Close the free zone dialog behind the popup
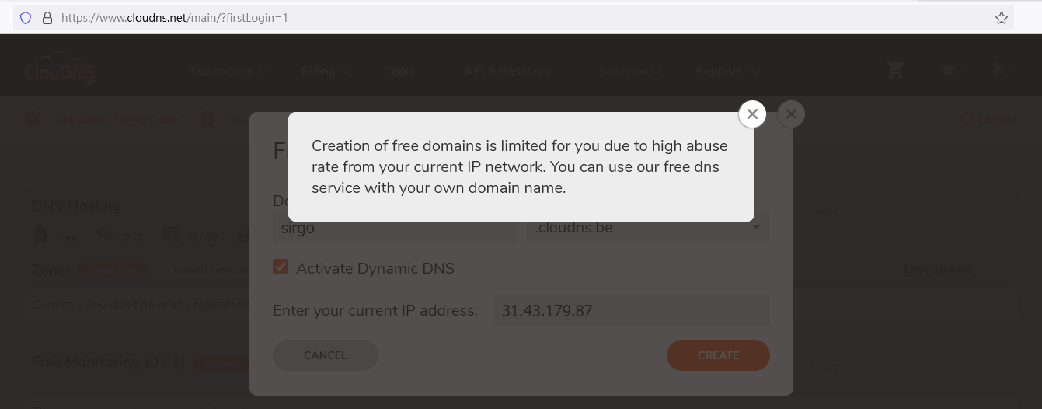This screenshot has width=1042, height=409. [x=791, y=114]
